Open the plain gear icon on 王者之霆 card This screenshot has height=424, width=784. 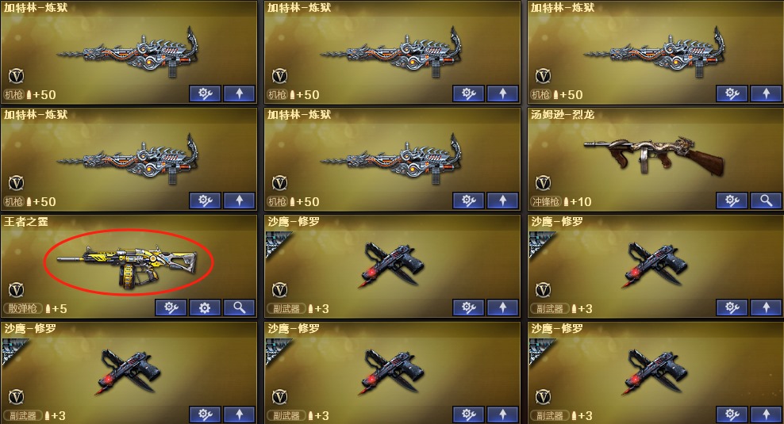tap(205, 307)
